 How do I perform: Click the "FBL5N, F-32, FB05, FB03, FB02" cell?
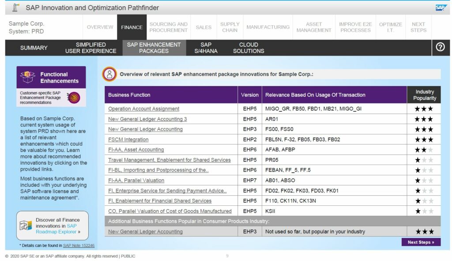tap(335, 140)
